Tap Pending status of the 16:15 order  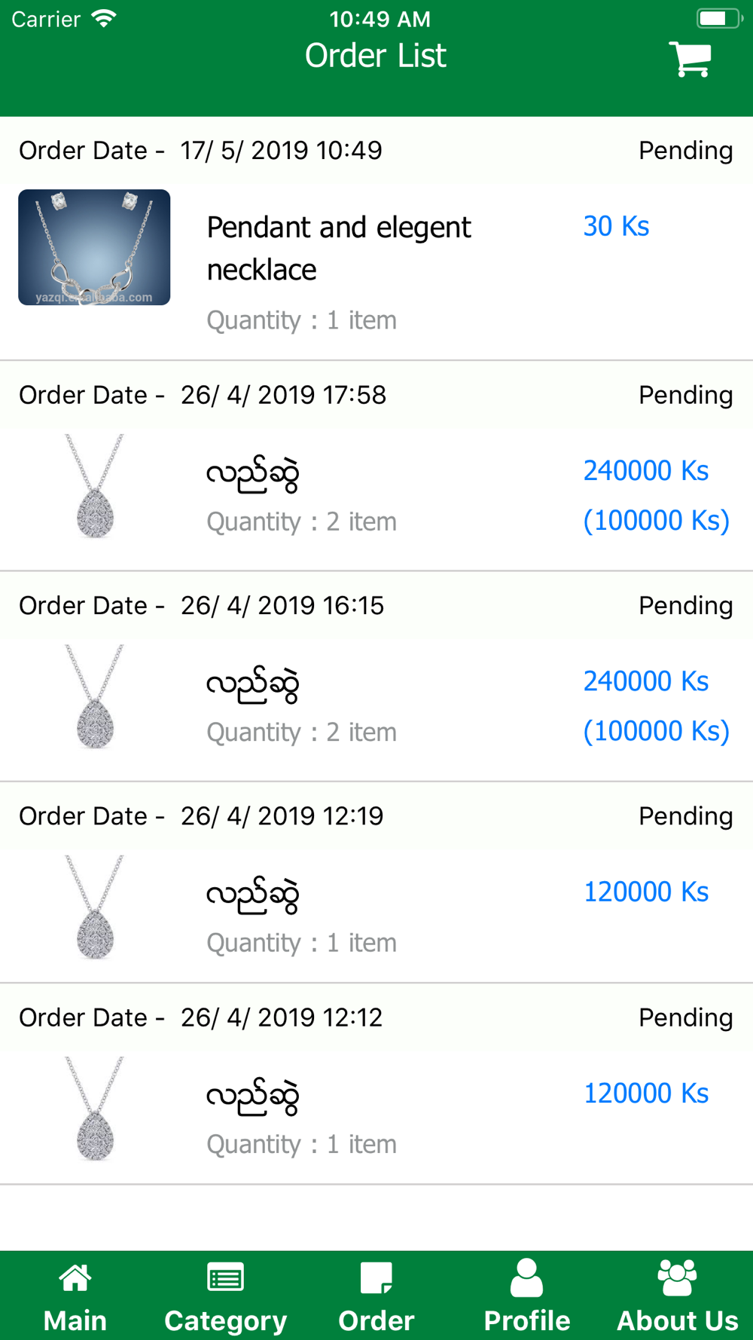(685, 606)
